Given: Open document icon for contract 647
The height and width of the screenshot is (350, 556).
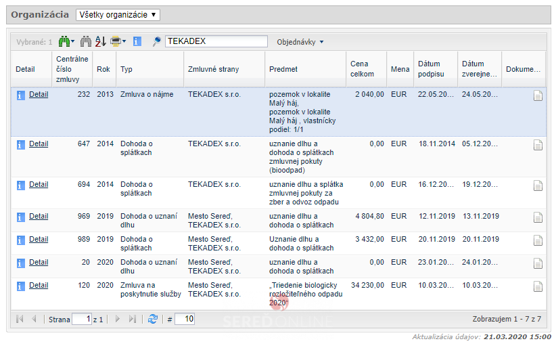Looking at the screenshot, I should 538,145.
